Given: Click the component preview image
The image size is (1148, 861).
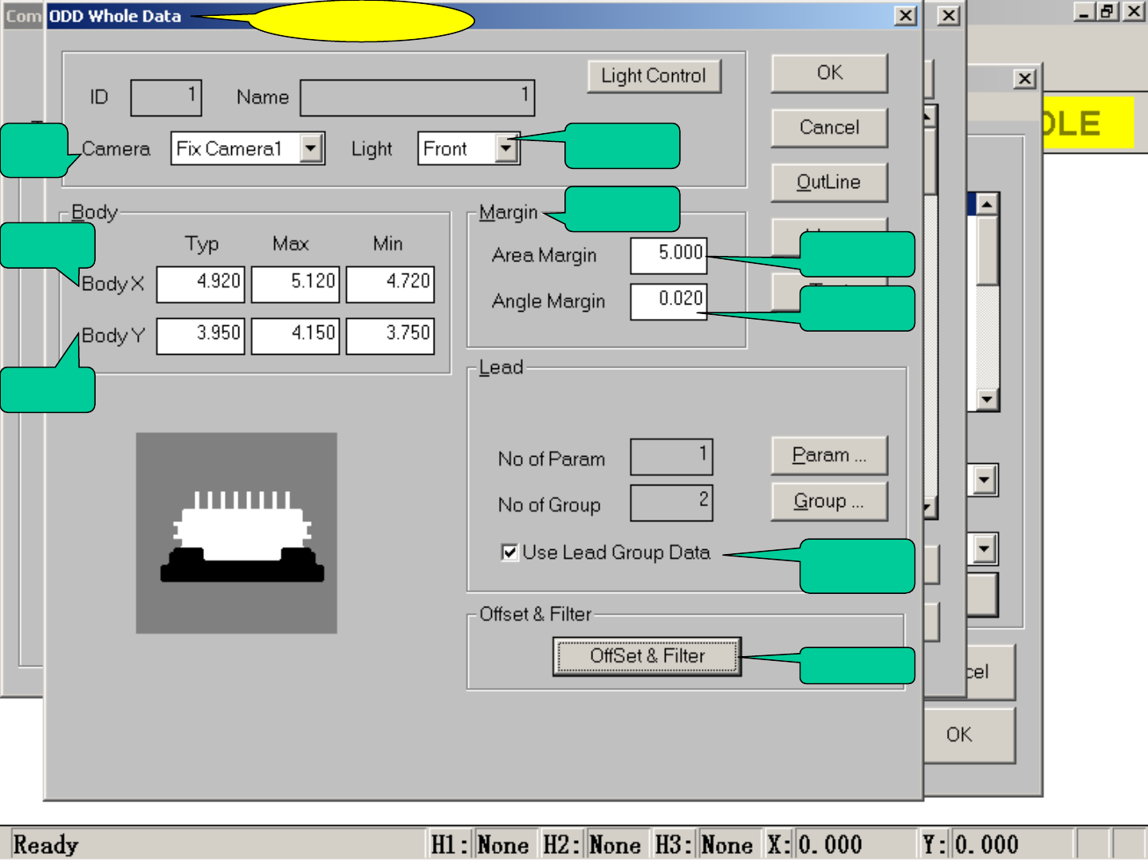Looking at the screenshot, I should pyautogui.click(x=237, y=533).
